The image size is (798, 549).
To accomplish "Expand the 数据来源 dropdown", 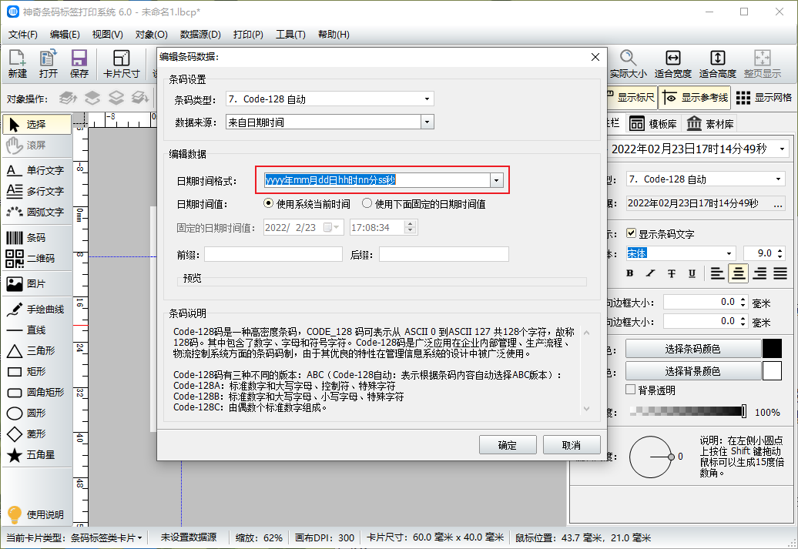I will 427,122.
